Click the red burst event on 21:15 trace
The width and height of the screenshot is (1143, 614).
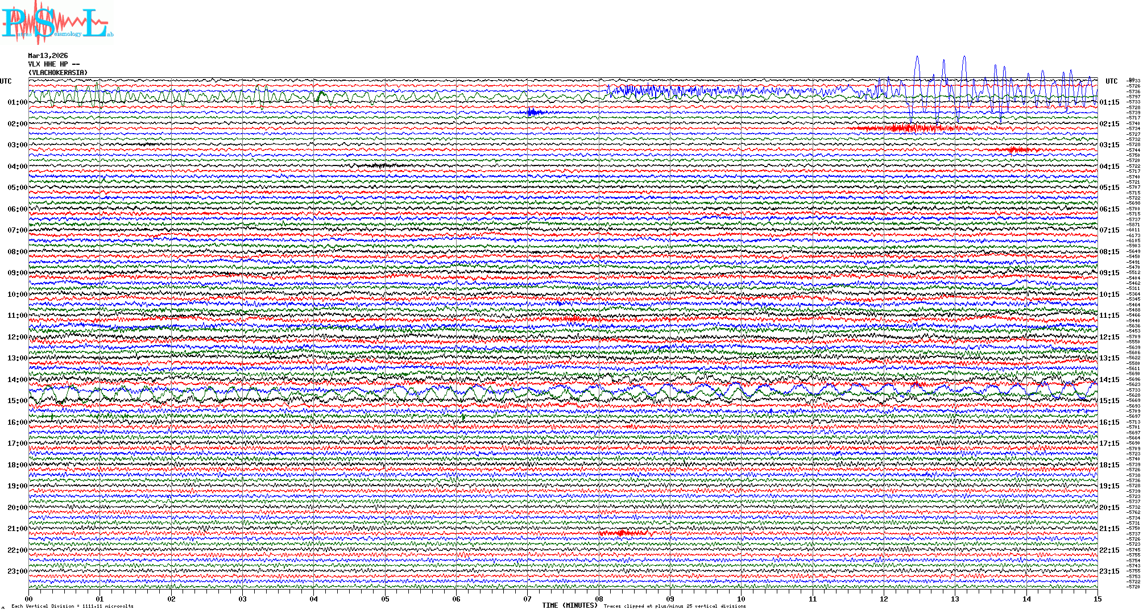coord(623,533)
